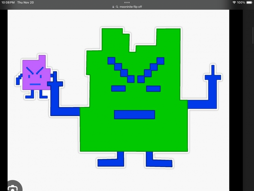Image resolution: width=254 pixels, height=191 pixels.
Task: Click the green character's left blue foot
Action: tap(111, 162)
